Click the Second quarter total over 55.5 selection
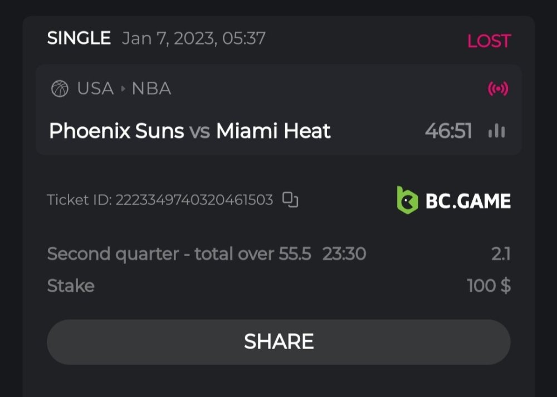This screenshot has height=397, width=557. 179,254
